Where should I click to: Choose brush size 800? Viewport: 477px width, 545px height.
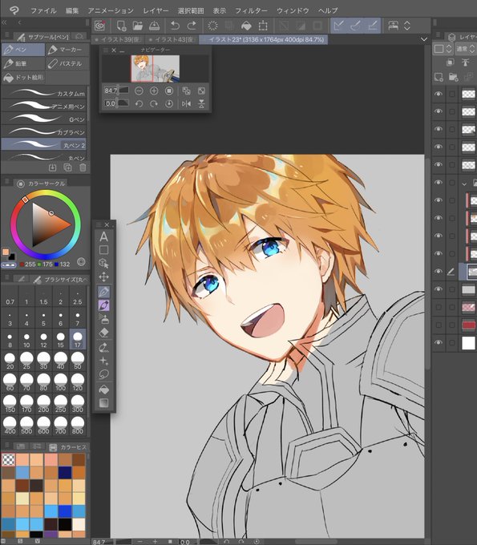point(78,426)
